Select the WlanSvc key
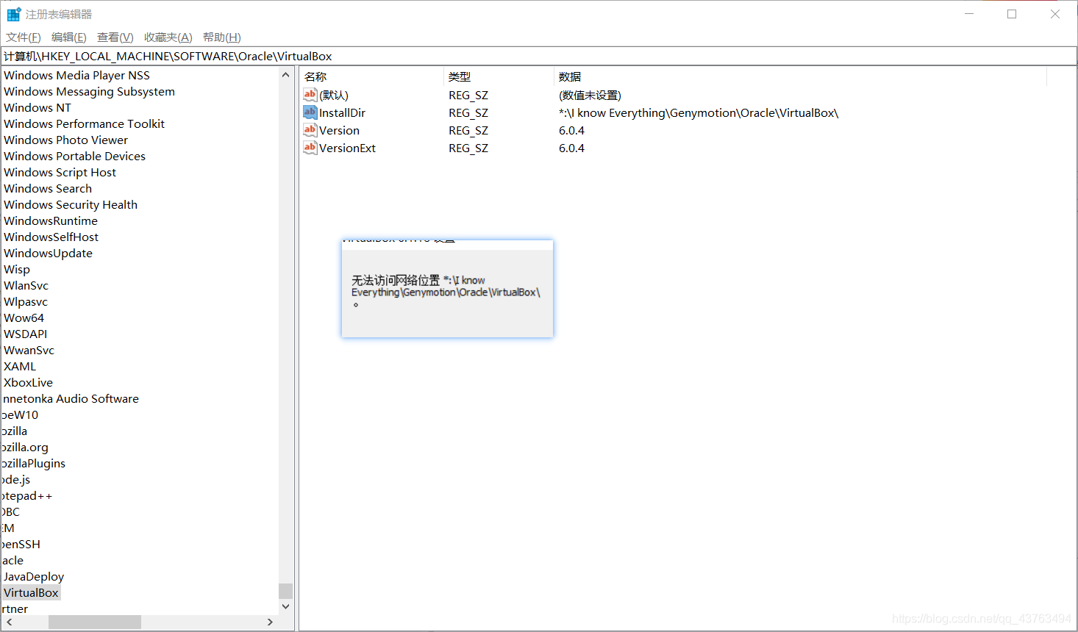1078x632 pixels. pyautogui.click(x=26, y=285)
